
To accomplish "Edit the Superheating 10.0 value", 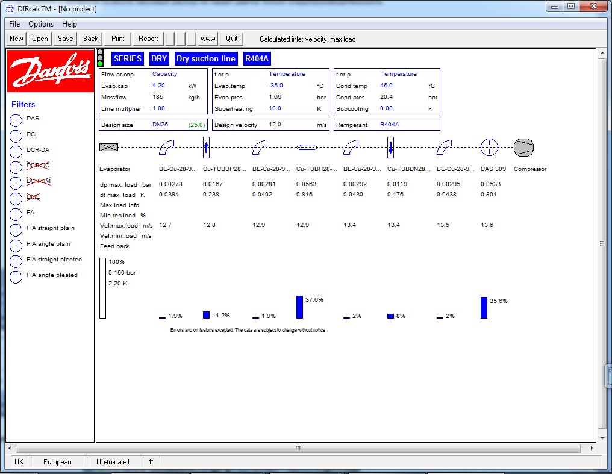I will 275,108.
